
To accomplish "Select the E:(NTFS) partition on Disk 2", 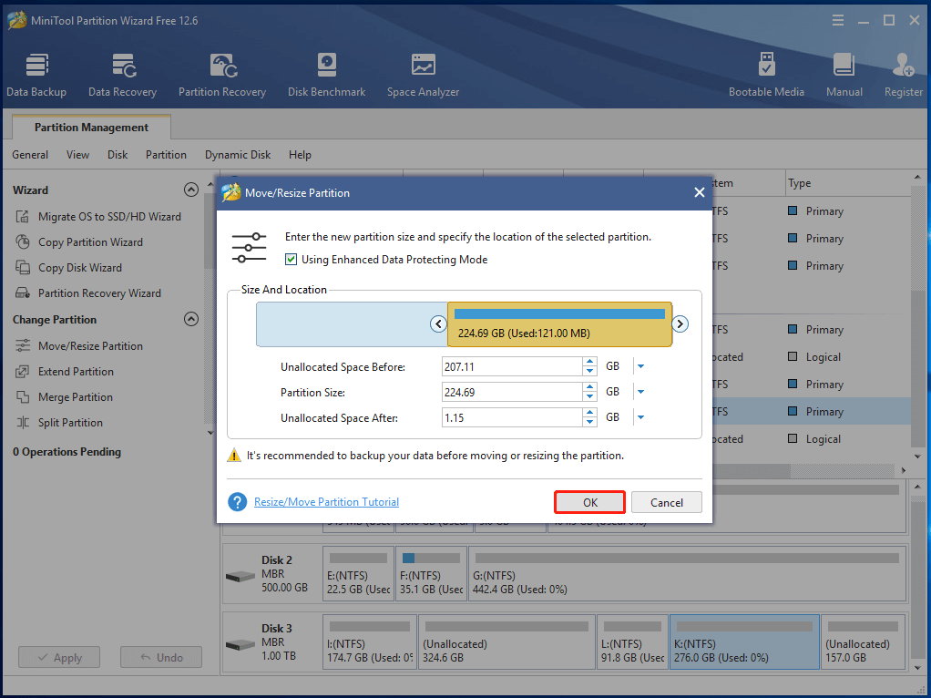I will tap(358, 574).
